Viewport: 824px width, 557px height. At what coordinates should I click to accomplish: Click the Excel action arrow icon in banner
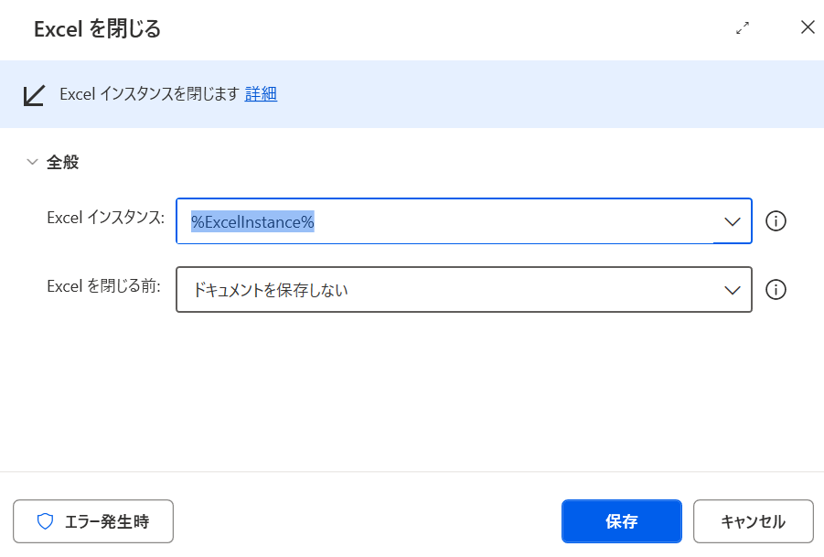pos(34,95)
